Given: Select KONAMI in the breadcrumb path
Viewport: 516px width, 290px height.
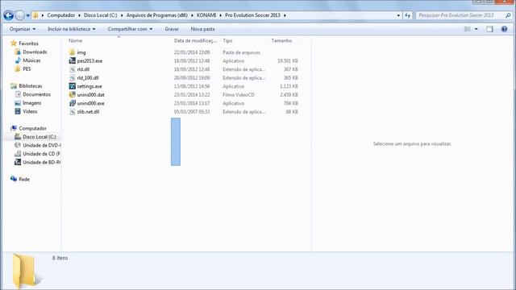Looking at the screenshot, I should tap(206, 15).
